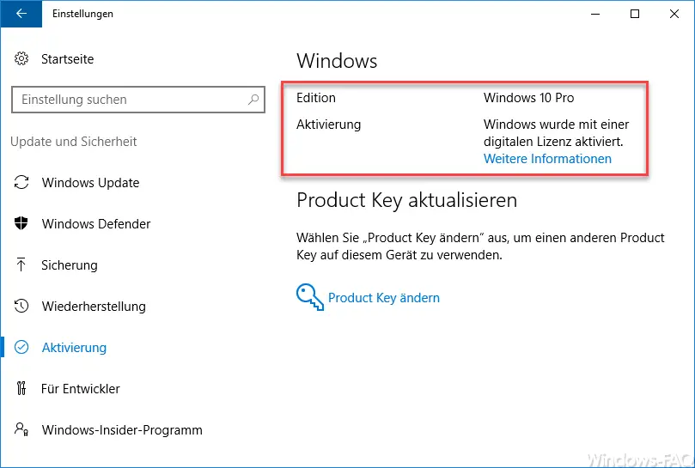Screen dimensions: 695x468
Task: Click the Windows-Insider-Programm person icon
Action: [x=21, y=429]
